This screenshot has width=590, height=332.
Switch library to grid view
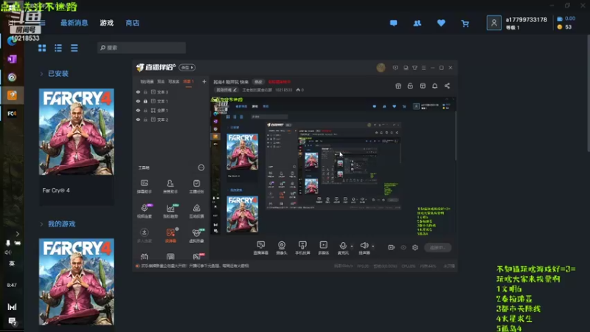coord(42,48)
